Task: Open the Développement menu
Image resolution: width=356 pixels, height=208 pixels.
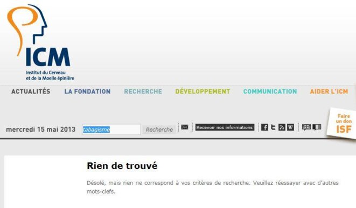Action: 203,91
